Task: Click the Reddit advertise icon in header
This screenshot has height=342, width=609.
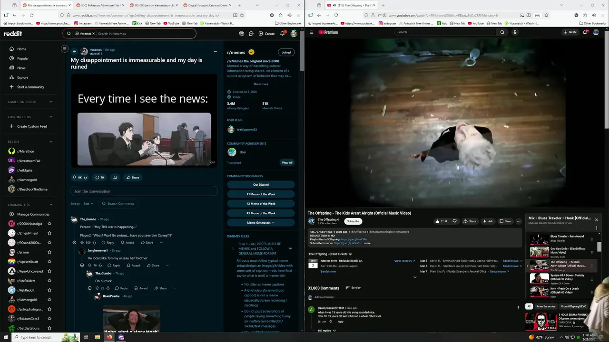Action: 242,34
